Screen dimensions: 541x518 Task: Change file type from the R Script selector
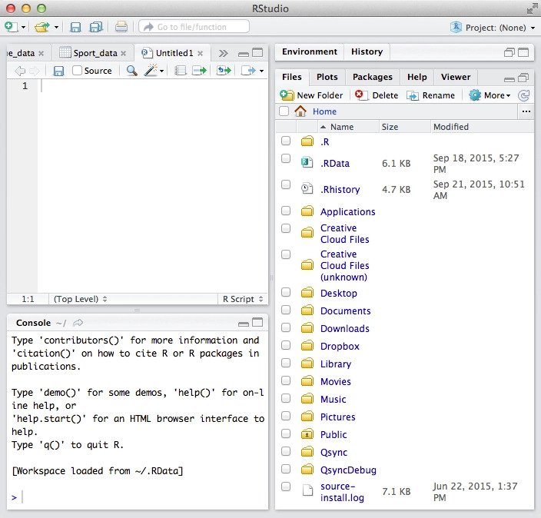click(x=243, y=299)
